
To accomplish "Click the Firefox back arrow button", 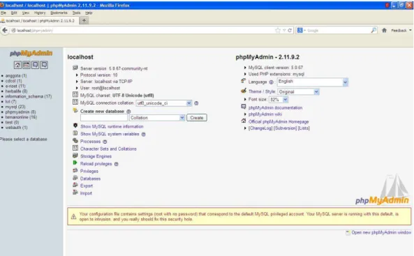I will 5,31.
